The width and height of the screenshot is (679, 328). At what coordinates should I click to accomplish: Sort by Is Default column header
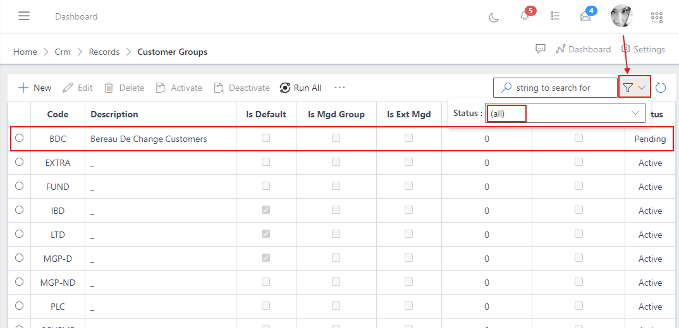pos(266,115)
